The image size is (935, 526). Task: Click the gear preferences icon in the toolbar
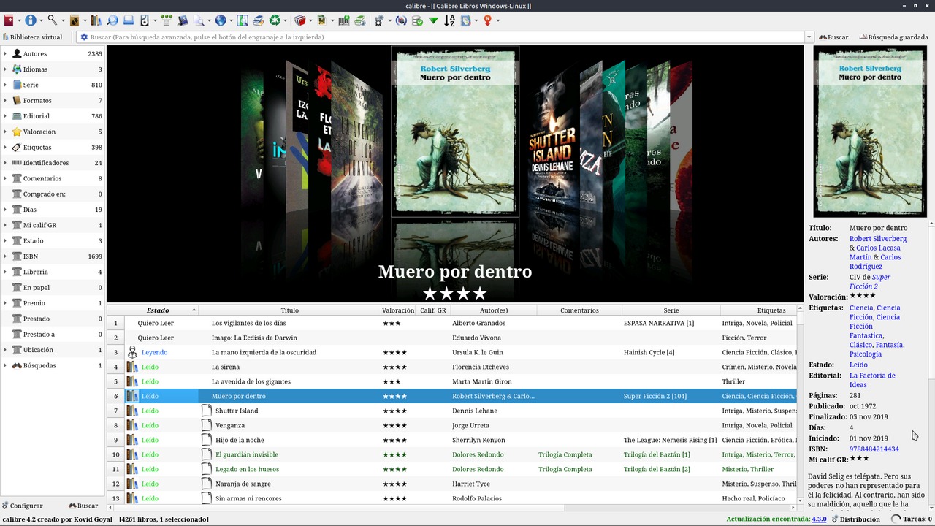(378, 20)
